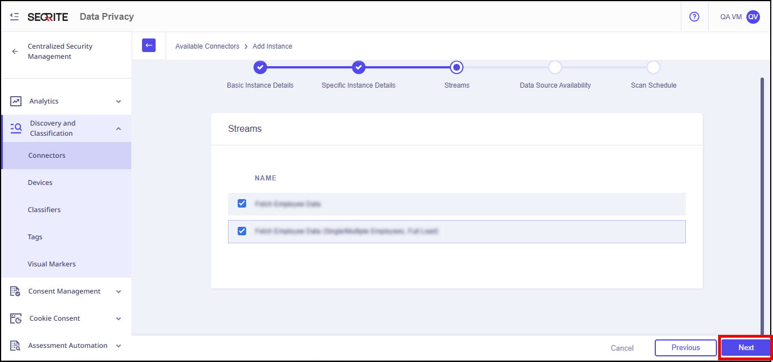773x362 pixels.
Task: Click the Basic Instance Details step marker
Action: click(260, 68)
